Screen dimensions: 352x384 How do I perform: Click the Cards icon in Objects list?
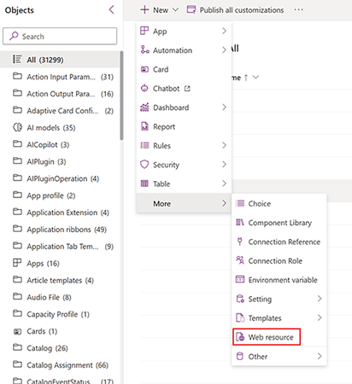point(17,331)
